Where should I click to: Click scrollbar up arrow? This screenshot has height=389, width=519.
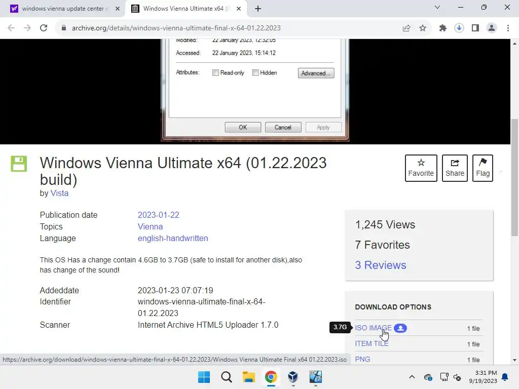coord(515,44)
